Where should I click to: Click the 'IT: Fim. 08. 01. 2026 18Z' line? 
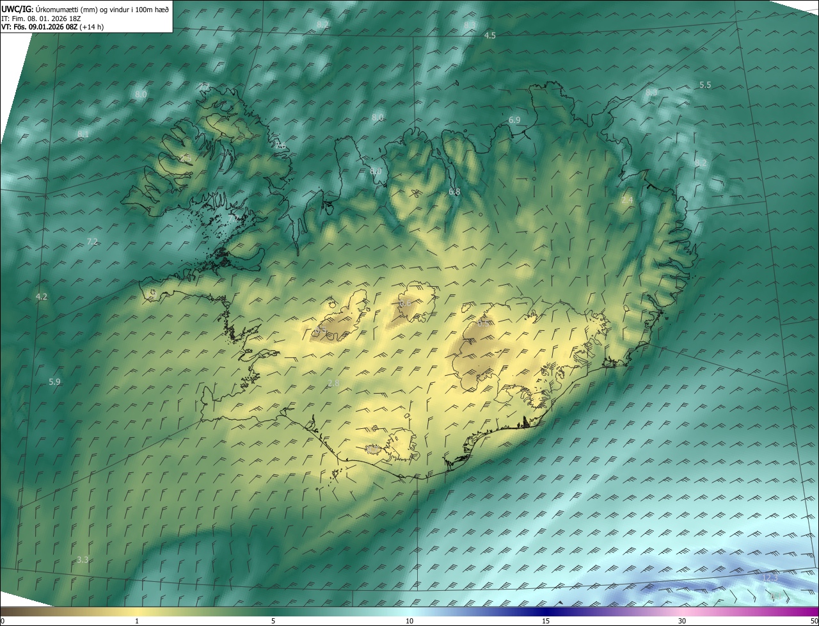tap(41, 18)
